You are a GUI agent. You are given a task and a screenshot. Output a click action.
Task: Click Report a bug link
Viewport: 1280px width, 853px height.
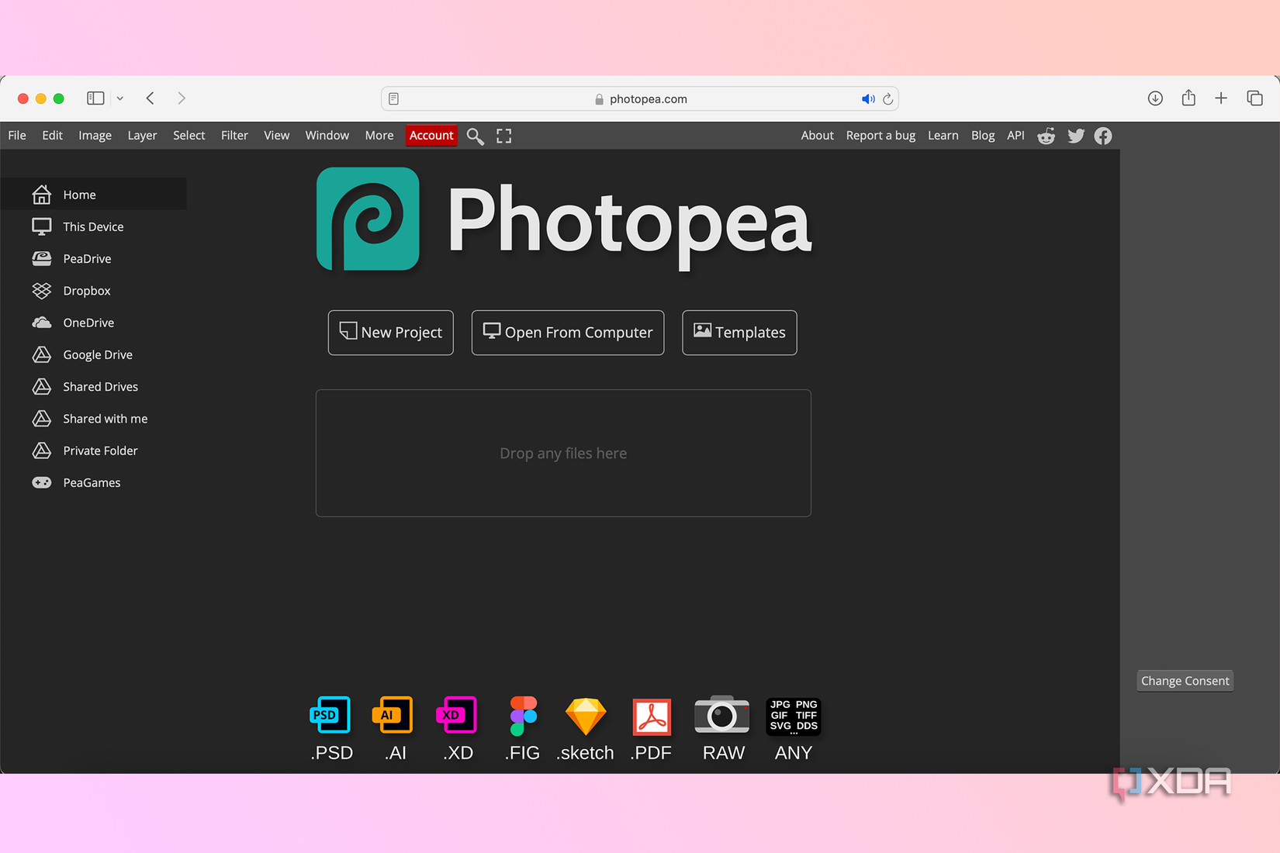(880, 135)
